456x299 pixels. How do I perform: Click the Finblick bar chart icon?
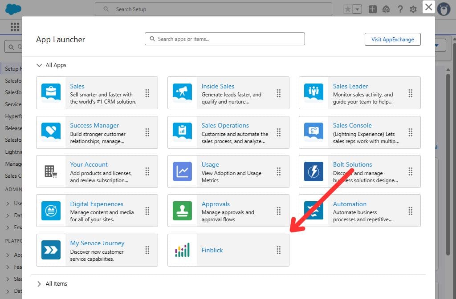point(182,250)
